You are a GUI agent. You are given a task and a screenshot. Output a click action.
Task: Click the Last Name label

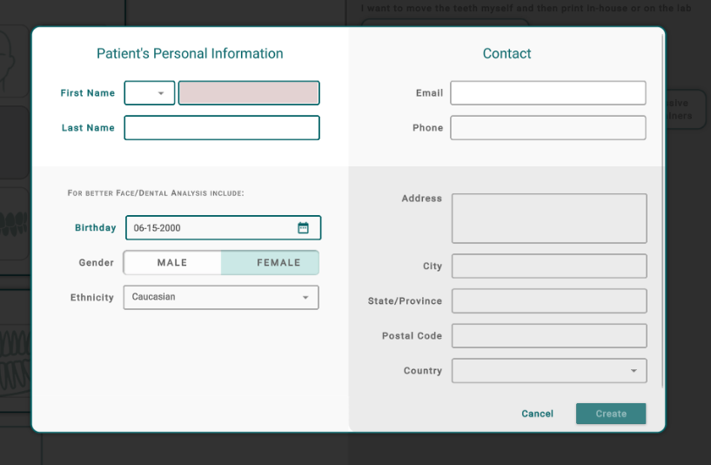[88, 128]
